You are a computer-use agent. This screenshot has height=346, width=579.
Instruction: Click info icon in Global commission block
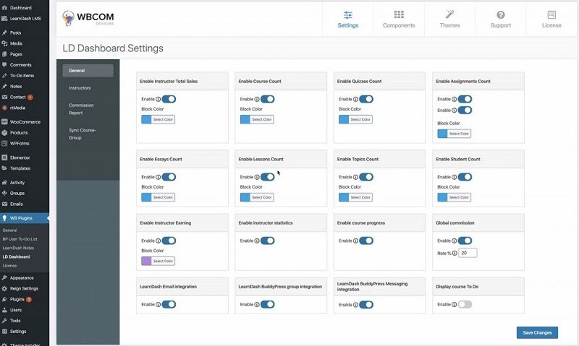coord(455,241)
